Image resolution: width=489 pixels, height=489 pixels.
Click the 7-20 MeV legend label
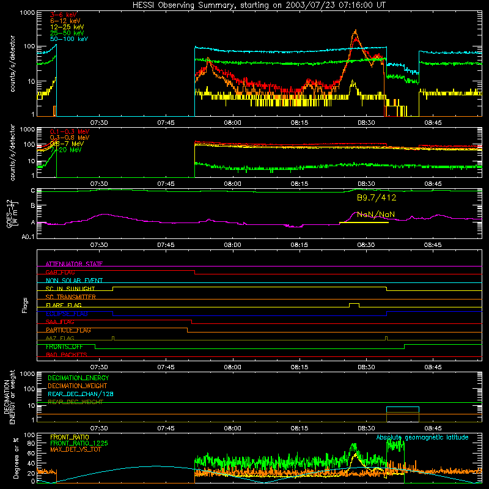pos(66,150)
